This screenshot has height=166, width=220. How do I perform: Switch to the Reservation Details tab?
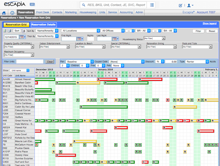pyautogui.click(x=44, y=25)
